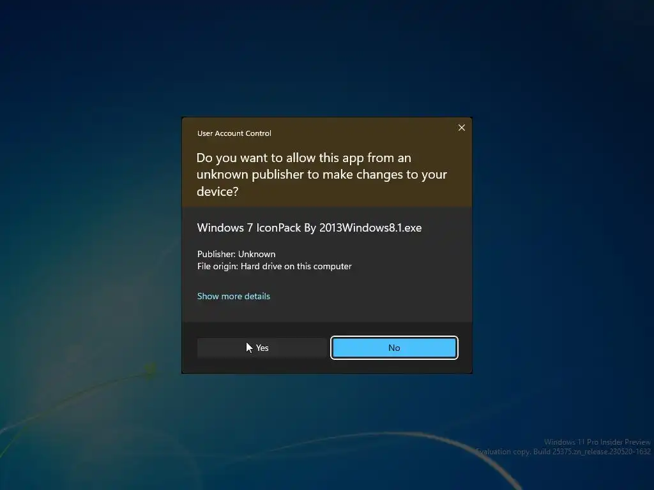Click No to deny the app
The width and height of the screenshot is (654, 490).
click(x=394, y=348)
